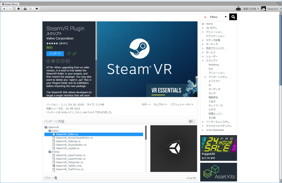Select the AI script subcategory
This screenshot has width=282, height=183.
(x=210, y=85)
